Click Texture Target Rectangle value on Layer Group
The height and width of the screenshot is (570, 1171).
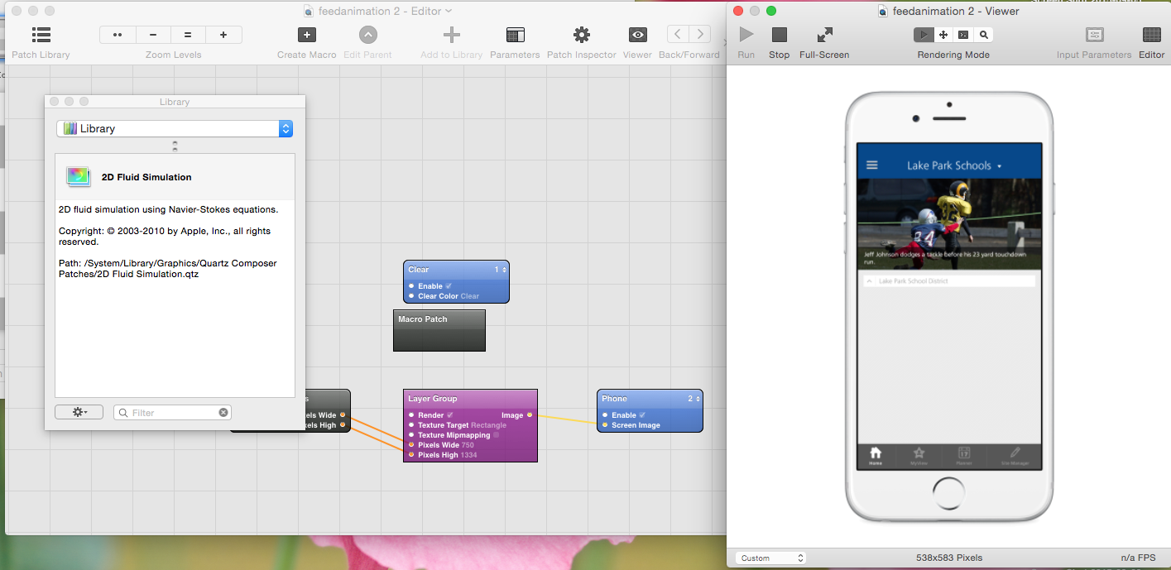pyautogui.click(x=488, y=425)
